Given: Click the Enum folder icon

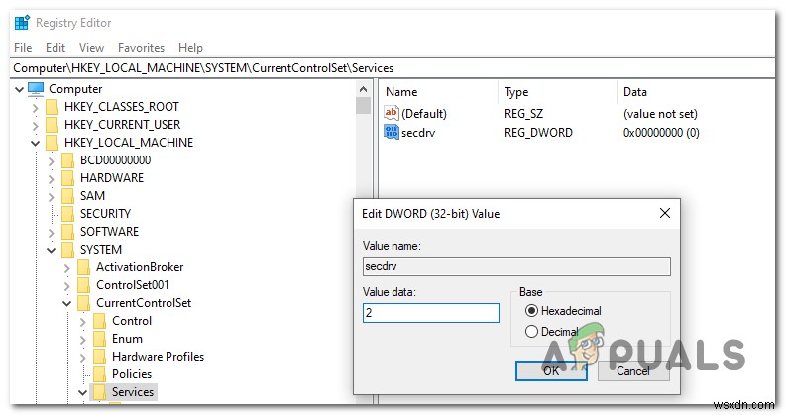Looking at the screenshot, I should pos(100,339).
